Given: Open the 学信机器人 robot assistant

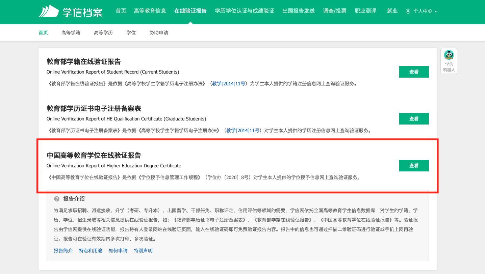Looking at the screenshot, I should click(449, 61).
